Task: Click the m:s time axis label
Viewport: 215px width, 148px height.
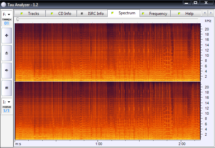Action: 18,144
